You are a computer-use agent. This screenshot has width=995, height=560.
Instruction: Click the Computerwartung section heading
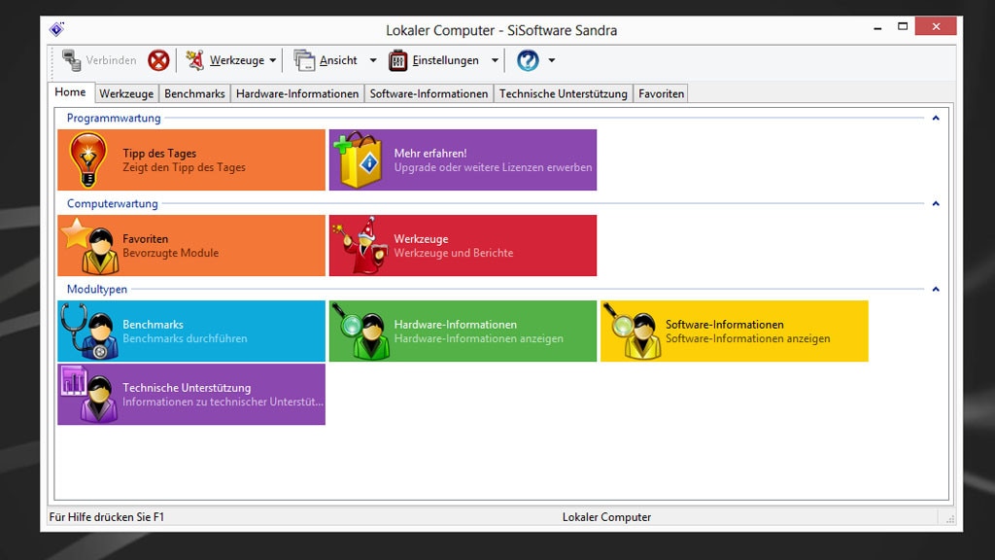(113, 204)
